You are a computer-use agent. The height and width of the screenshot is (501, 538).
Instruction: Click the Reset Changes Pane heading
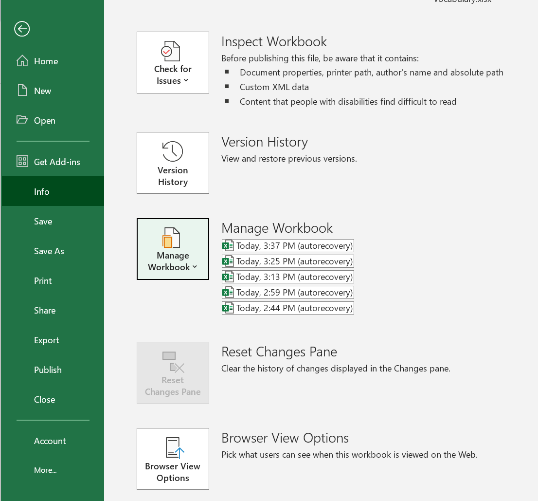tap(279, 352)
